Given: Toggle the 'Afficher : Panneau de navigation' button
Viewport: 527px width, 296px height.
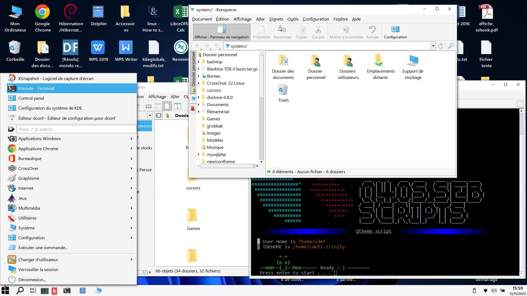Looking at the screenshot, I should [221, 32].
